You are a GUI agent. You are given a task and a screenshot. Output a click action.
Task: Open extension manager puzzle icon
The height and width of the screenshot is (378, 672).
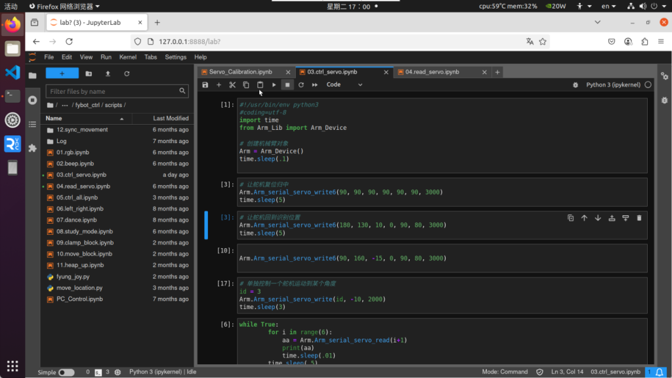[33, 148]
